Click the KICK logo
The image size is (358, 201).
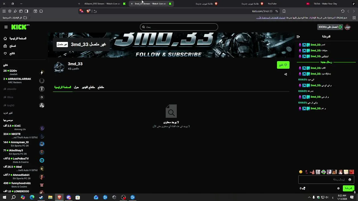pos(20,27)
